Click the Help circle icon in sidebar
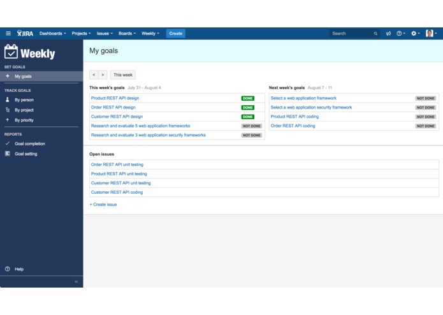The width and height of the screenshot is (443, 315). 8,268
